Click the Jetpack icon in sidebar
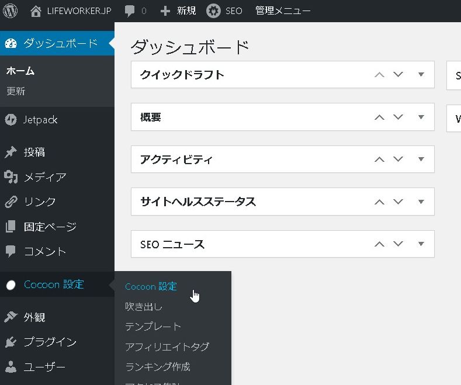 [x=11, y=120]
